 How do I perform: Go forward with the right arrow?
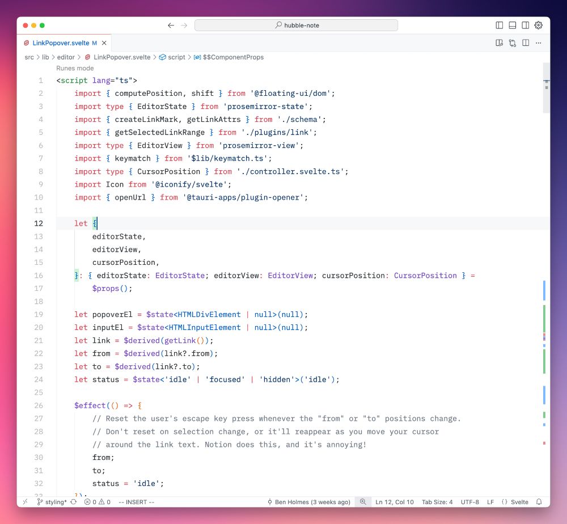click(184, 26)
